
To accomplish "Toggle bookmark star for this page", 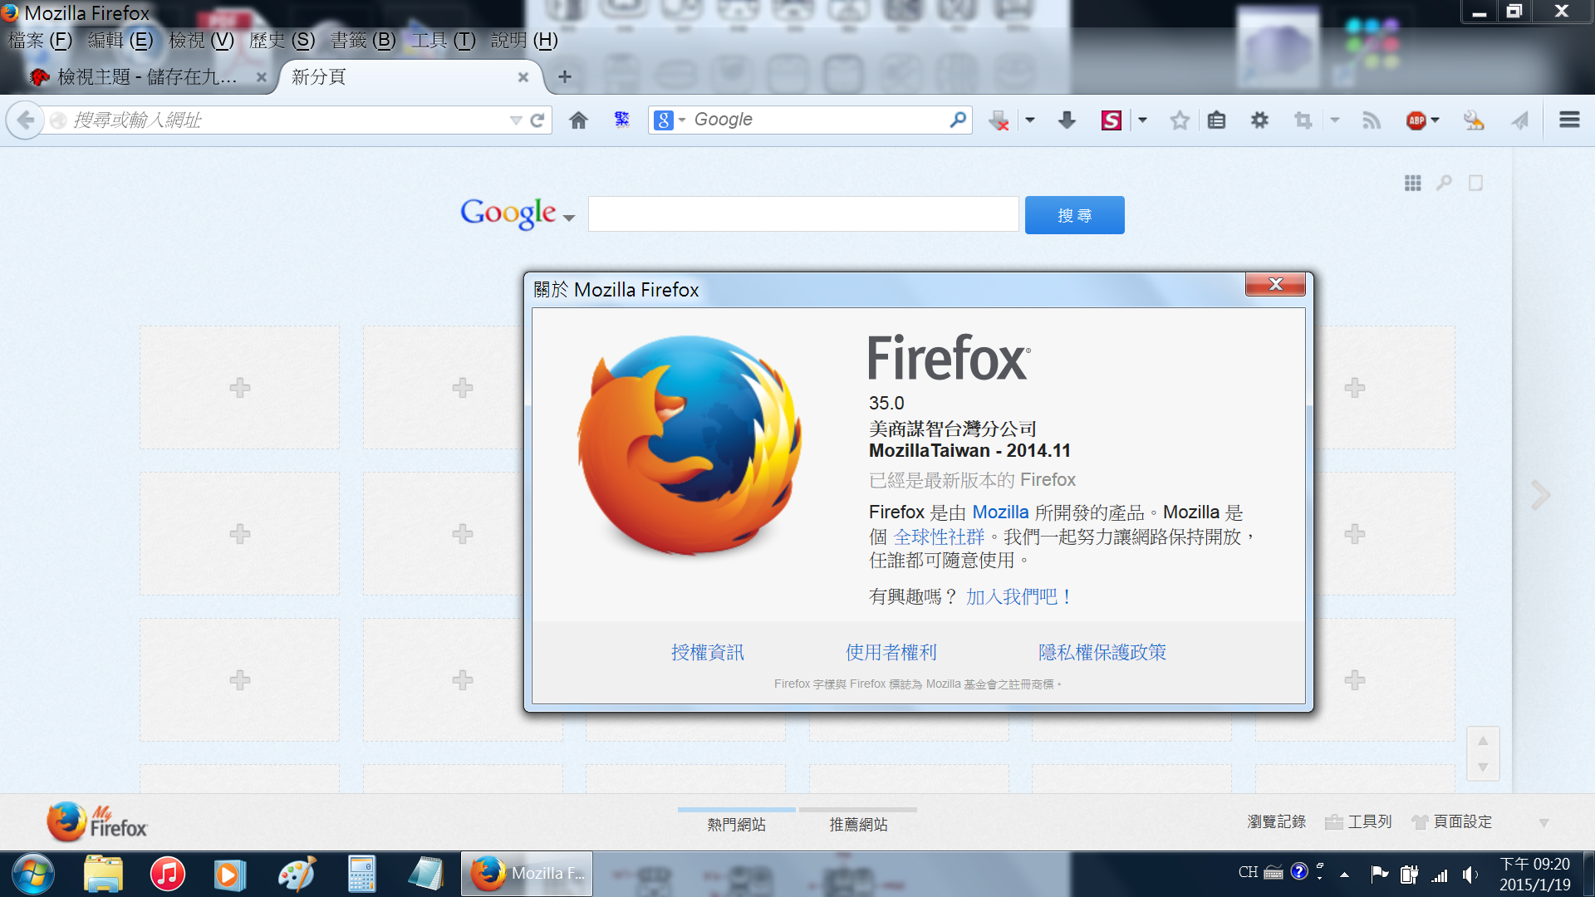I will 1179,120.
